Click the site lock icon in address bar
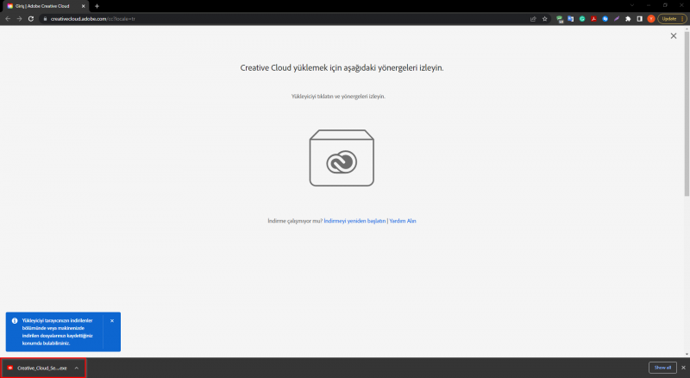Screen dimensions: 690x378 (45, 19)
